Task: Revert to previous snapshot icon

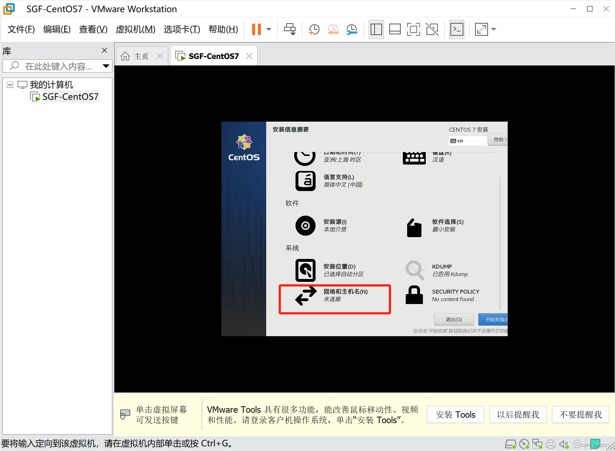Action: (333, 29)
